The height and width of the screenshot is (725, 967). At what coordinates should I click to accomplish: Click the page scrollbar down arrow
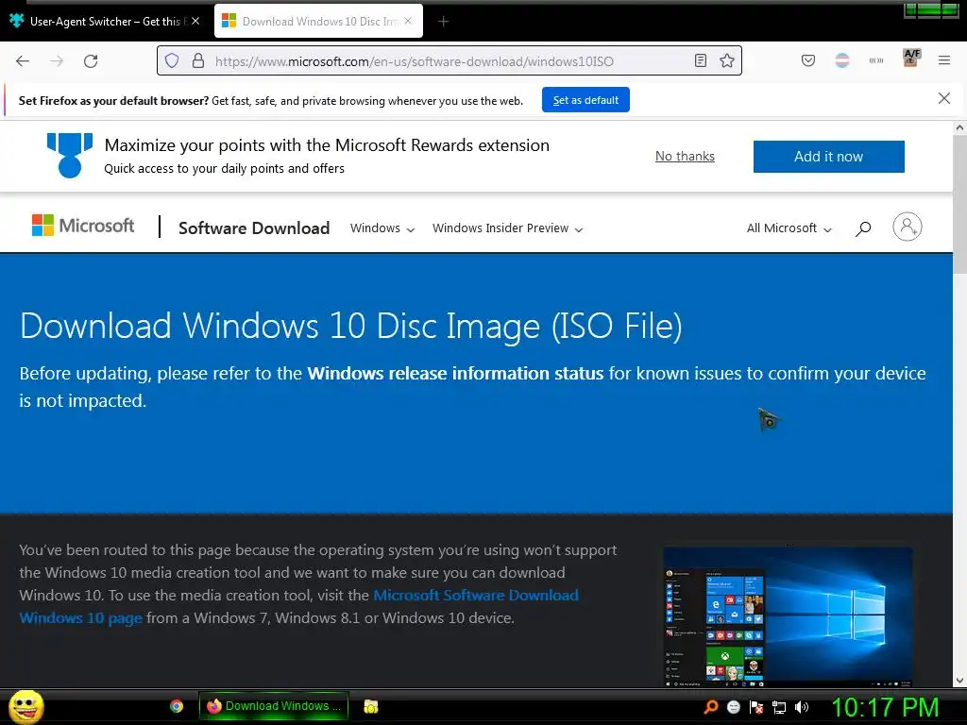tap(959, 681)
